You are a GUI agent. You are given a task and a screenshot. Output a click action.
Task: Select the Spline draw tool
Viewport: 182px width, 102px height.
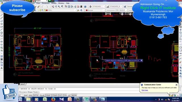(x=1, y=39)
